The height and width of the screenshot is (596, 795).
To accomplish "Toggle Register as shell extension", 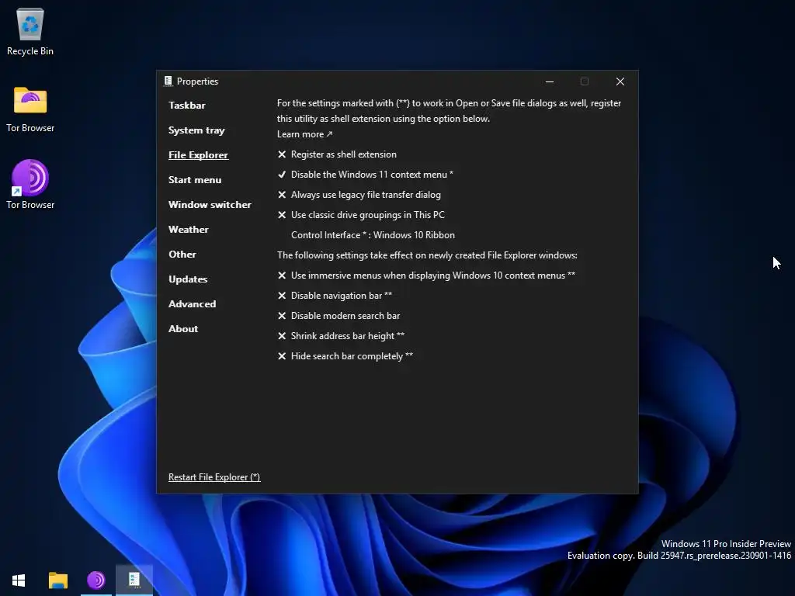I will [337, 154].
